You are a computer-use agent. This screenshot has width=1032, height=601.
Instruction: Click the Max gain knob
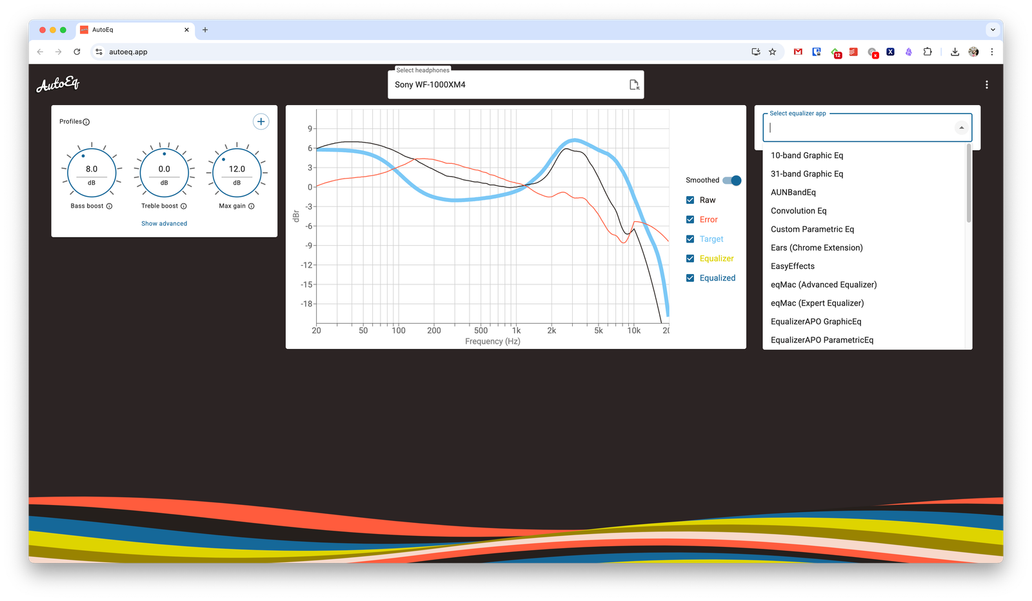pyautogui.click(x=237, y=173)
